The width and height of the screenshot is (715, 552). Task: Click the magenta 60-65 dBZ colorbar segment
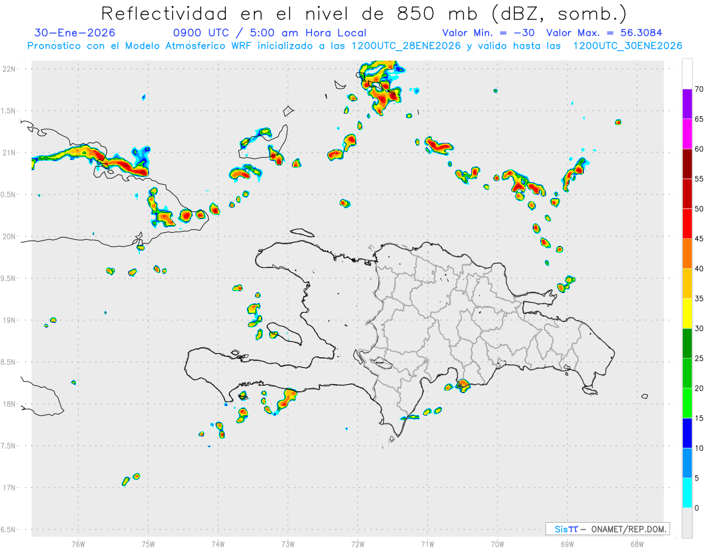(x=687, y=133)
